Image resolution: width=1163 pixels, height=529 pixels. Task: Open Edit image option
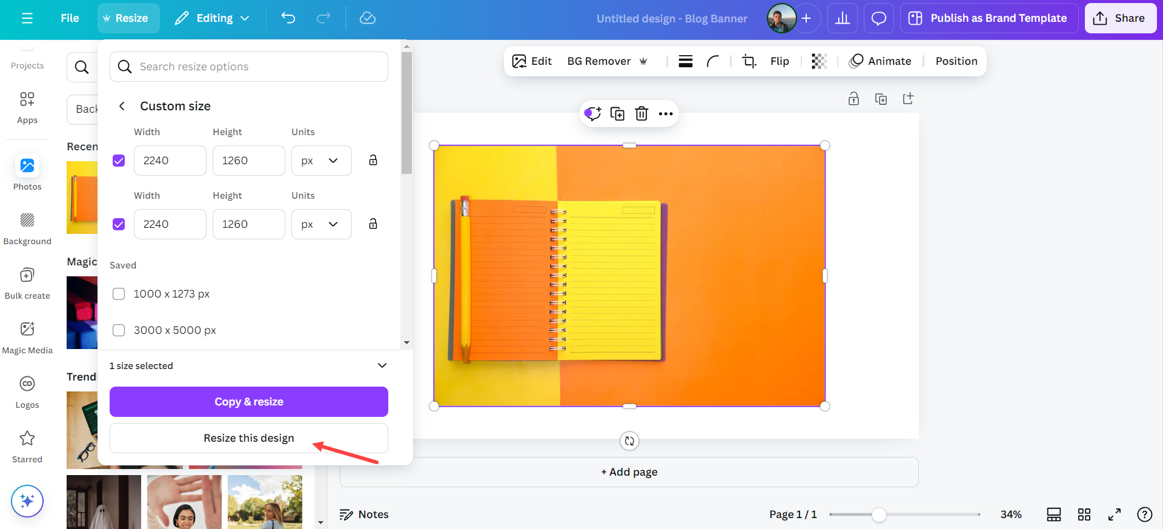532,61
